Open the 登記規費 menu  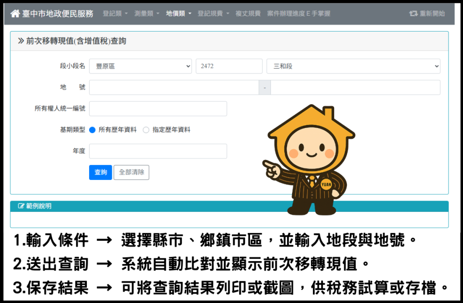click(x=213, y=14)
